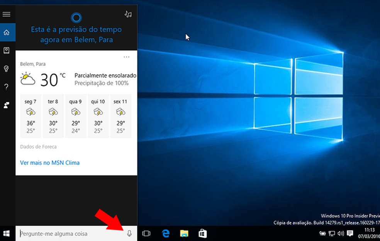The height and width of the screenshot is (241, 380).
Task: Click the blue Cortana circle logo
Action: [x=76, y=17]
